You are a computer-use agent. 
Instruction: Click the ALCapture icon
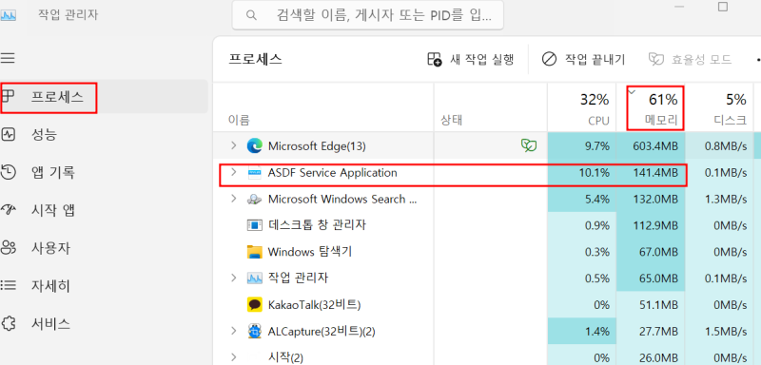click(254, 331)
